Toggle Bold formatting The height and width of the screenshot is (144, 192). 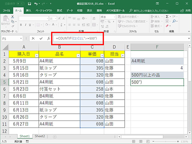point(21,25)
